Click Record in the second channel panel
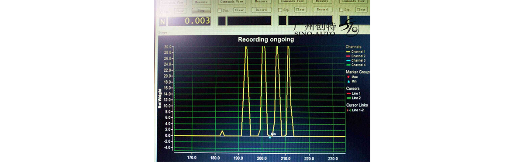Image resolution: width=524 pixels, height=162 pixels. click(261, 10)
